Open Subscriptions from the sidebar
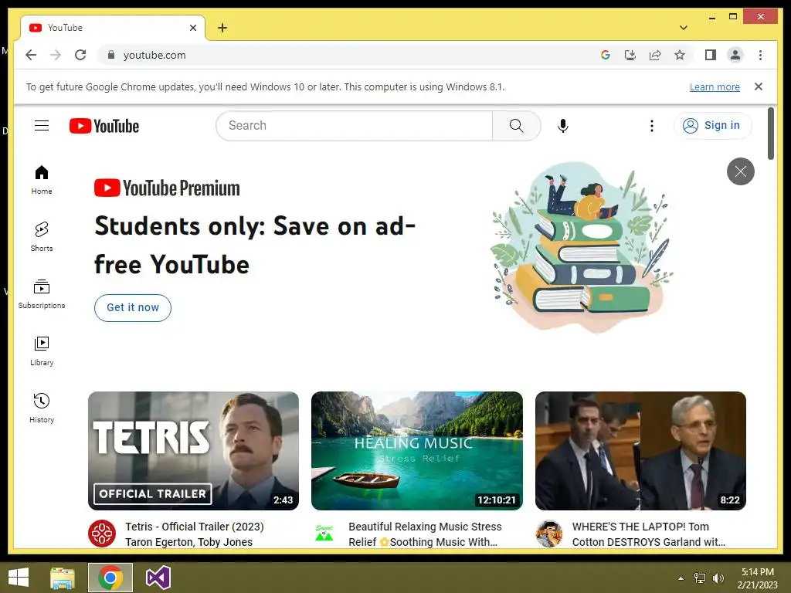 (42, 294)
